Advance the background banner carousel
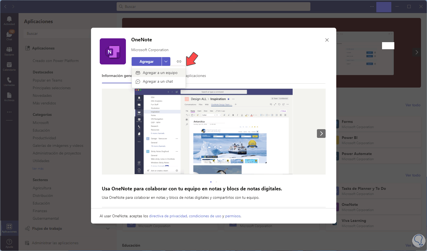The width and height of the screenshot is (427, 251). 417,52
